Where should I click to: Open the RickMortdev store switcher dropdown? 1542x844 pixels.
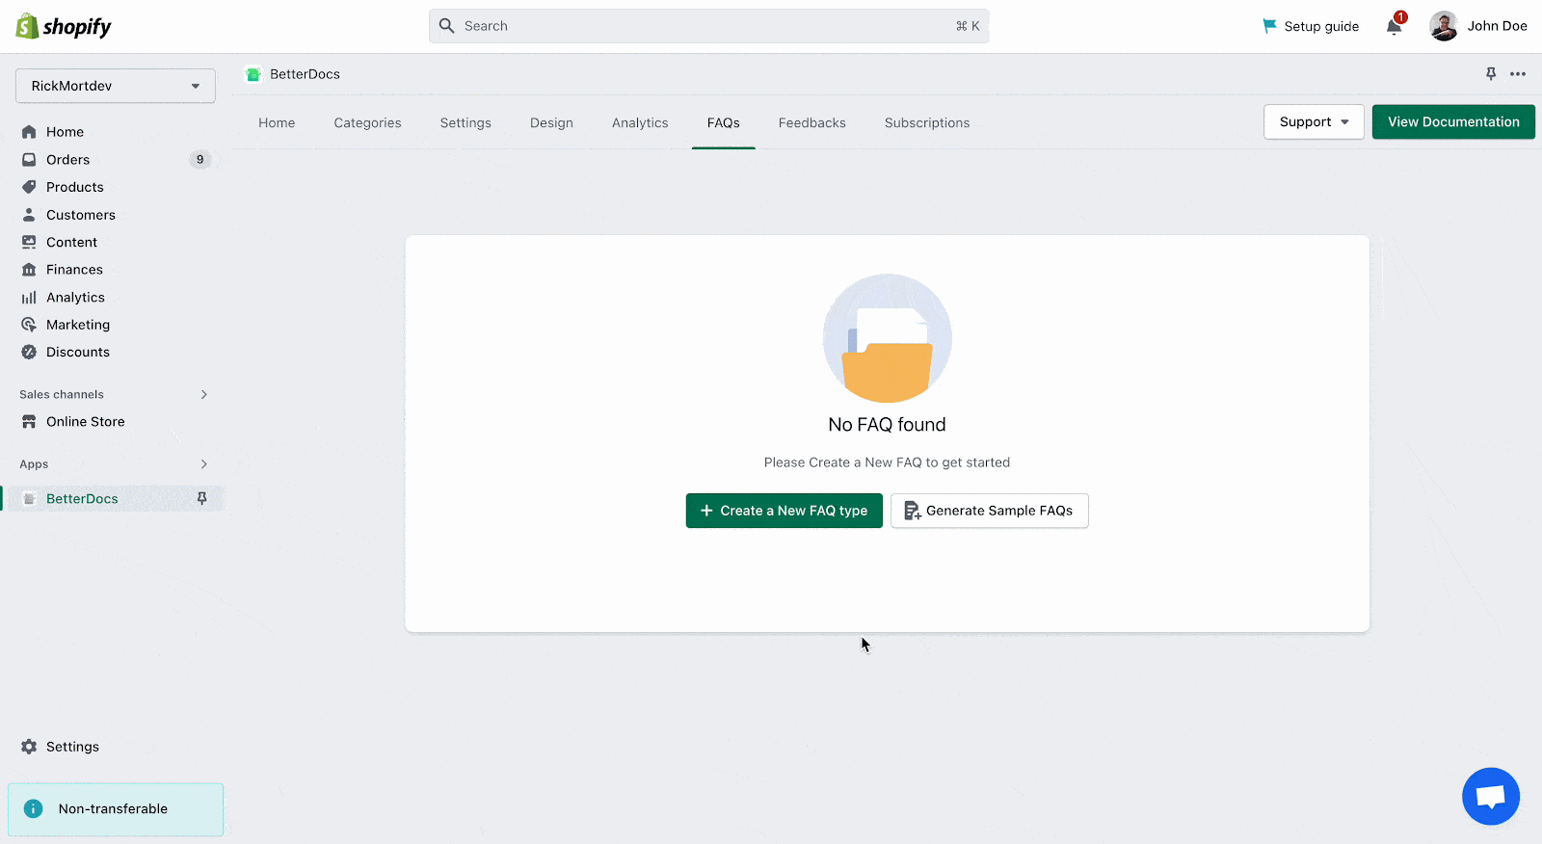115,86
